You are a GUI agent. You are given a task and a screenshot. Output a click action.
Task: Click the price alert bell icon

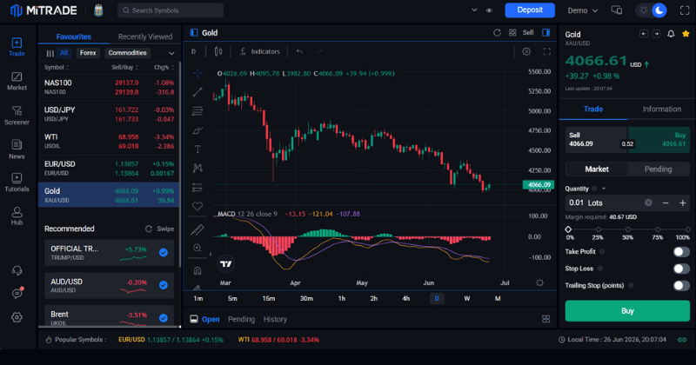pyautogui.click(x=671, y=34)
